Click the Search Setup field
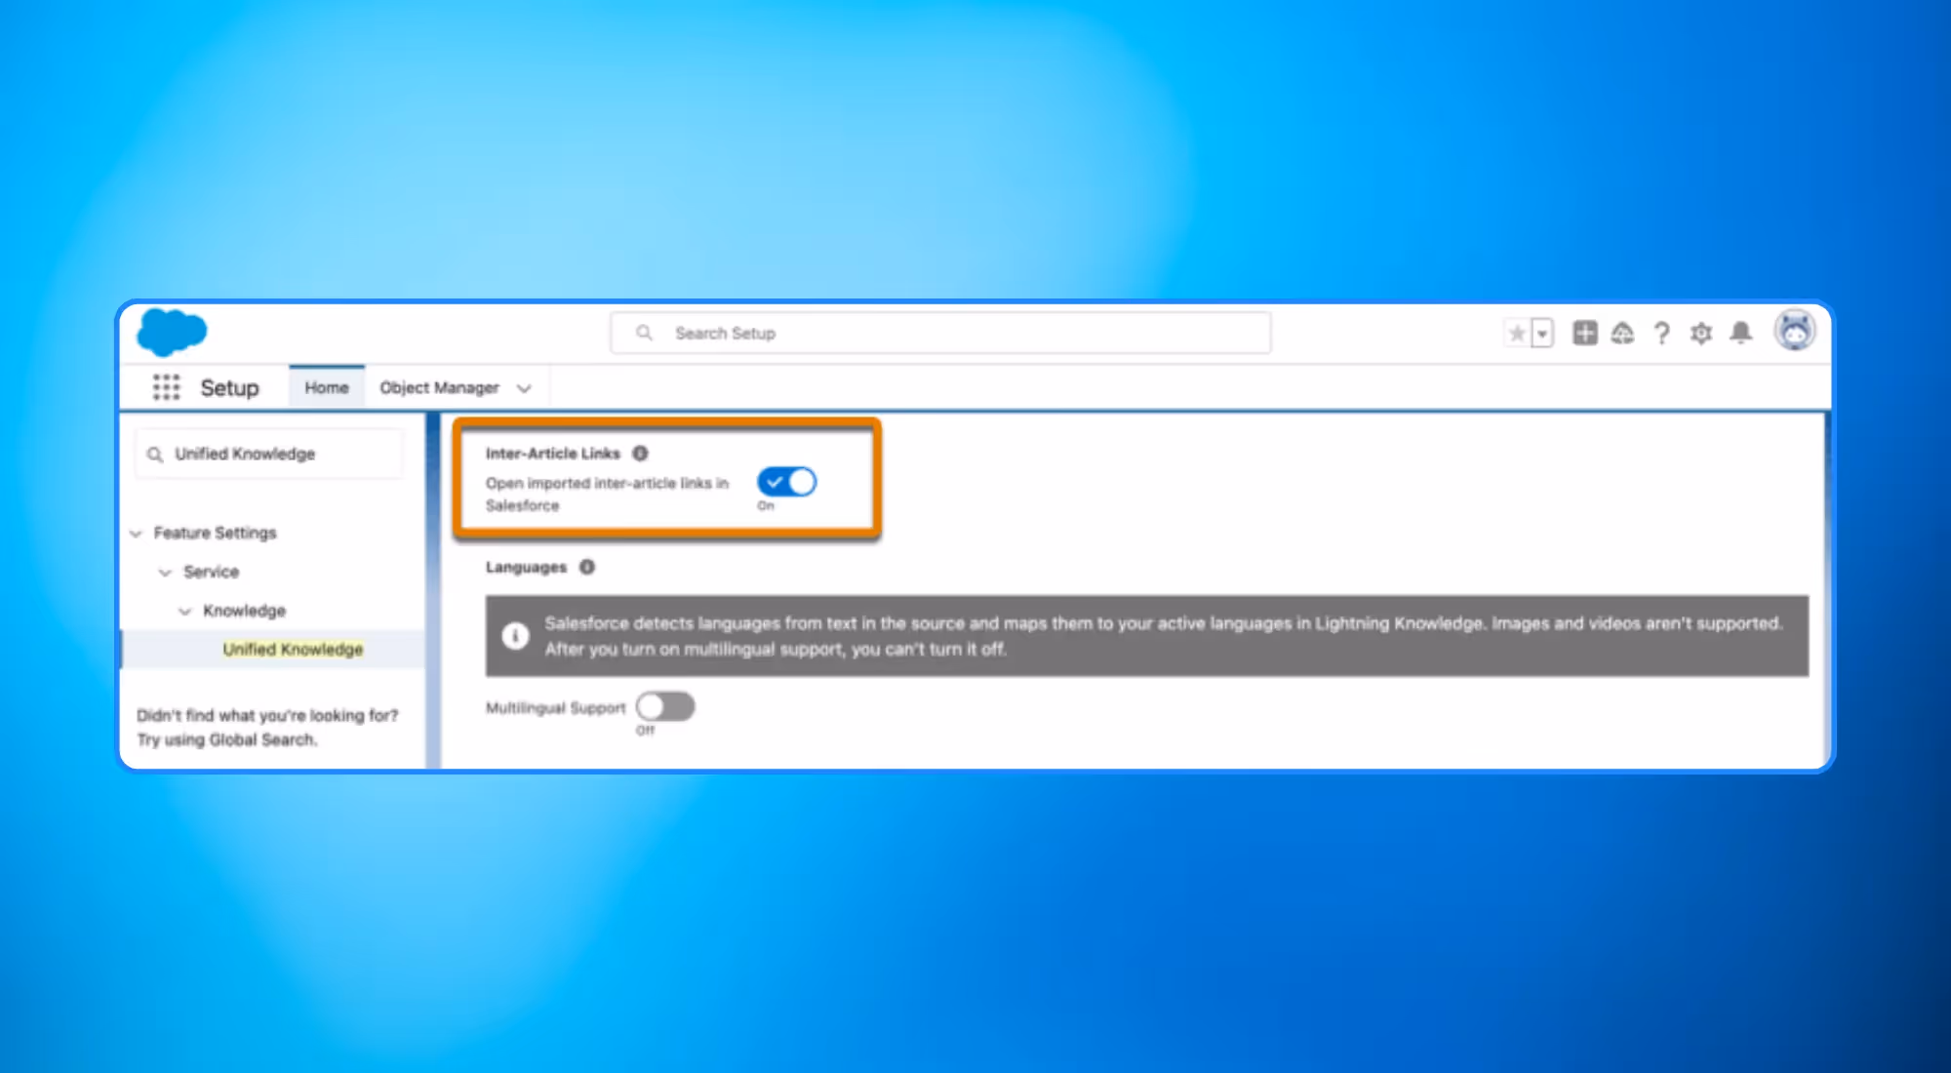Viewport: 1951px width, 1073px height. click(940, 333)
